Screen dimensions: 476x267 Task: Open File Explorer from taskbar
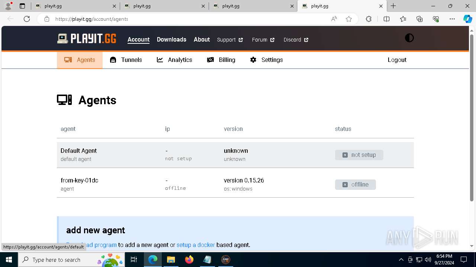coord(171,260)
